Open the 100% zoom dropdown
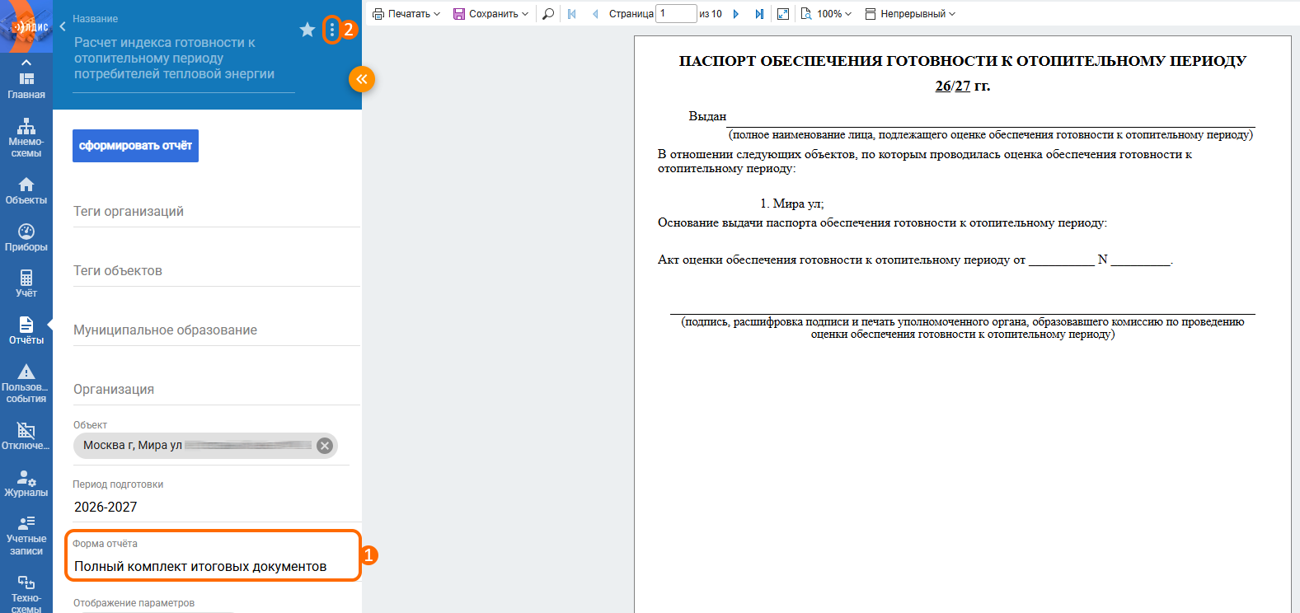 pyautogui.click(x=826, y=14)
